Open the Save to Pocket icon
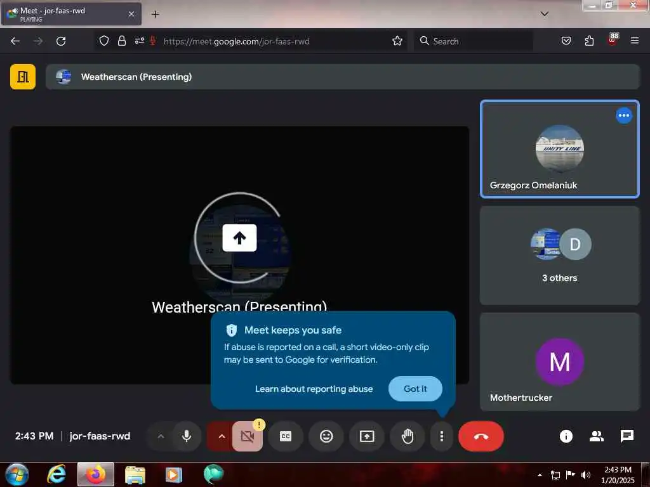Image resolution: width=650 pixels, height=487 pixels. pos(566,41)
